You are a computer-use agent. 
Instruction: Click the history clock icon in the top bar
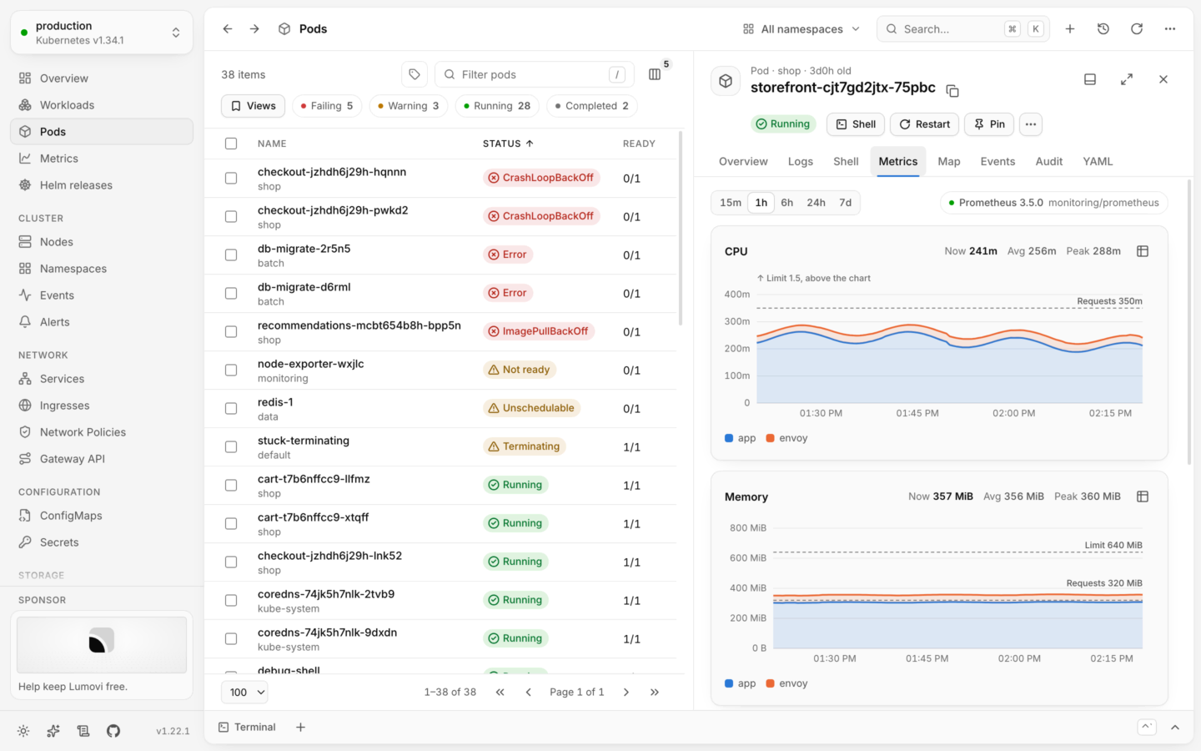point(1103,29)
